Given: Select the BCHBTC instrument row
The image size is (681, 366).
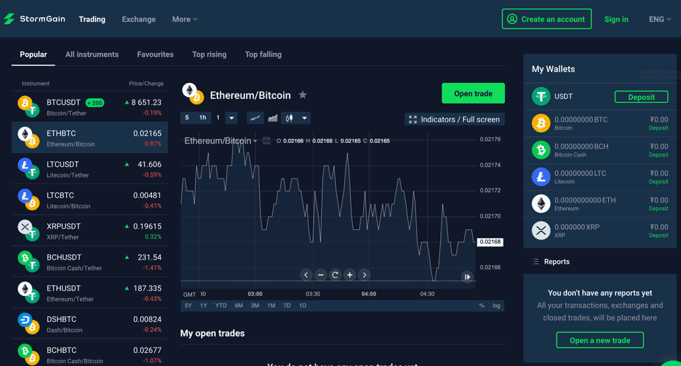Looking at the screenshot, I should click(89, 354).
